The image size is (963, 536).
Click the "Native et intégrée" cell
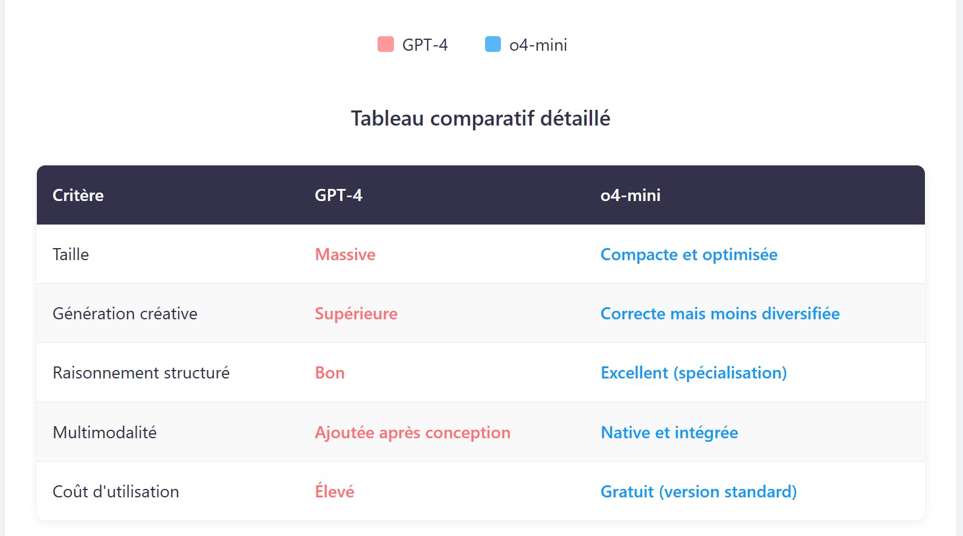(x=669, y=433)
